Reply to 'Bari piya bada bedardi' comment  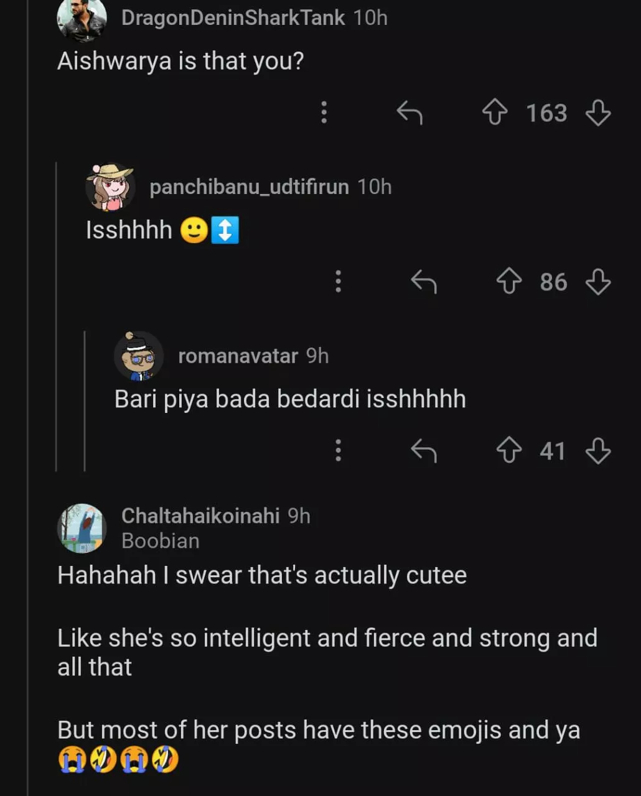(x=424, y=451)
